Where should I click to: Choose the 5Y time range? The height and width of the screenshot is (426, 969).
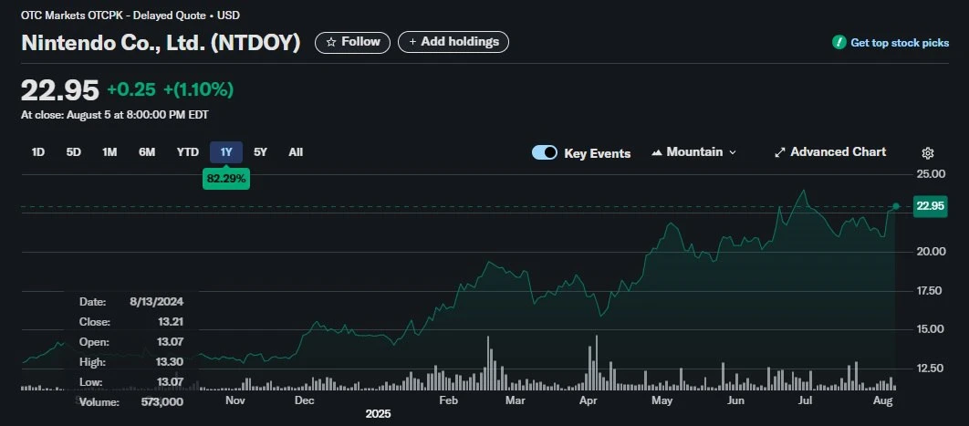tap(260, 151)
